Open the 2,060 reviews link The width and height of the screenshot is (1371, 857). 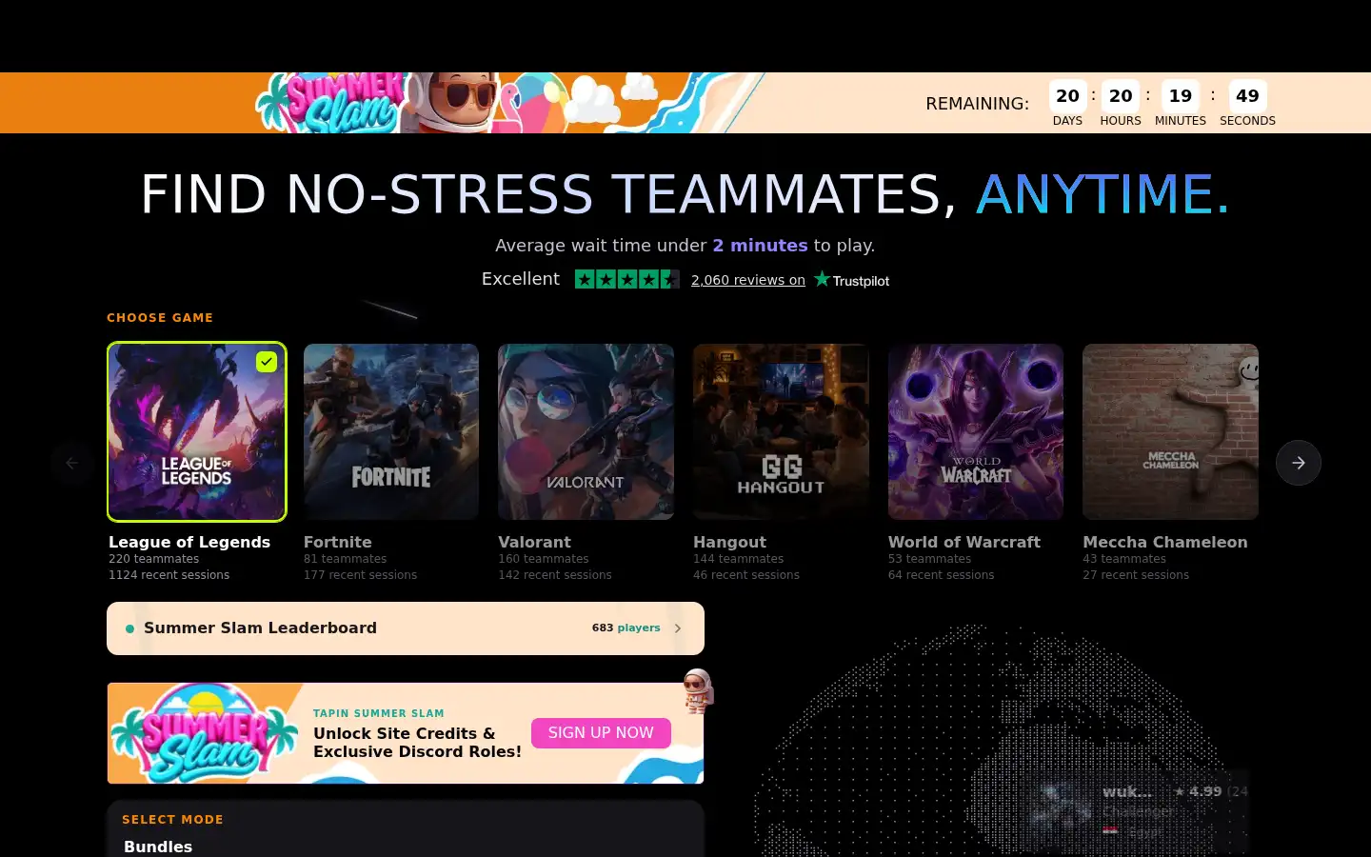point(748,280)
